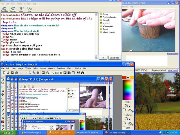Viewport: 180px width, 135px height.
Task: Open the background Styles flyout arrow
Action: [133, 111]
